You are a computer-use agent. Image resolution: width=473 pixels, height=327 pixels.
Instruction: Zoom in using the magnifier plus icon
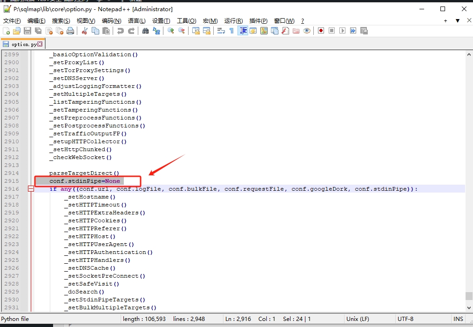point(171,31)
